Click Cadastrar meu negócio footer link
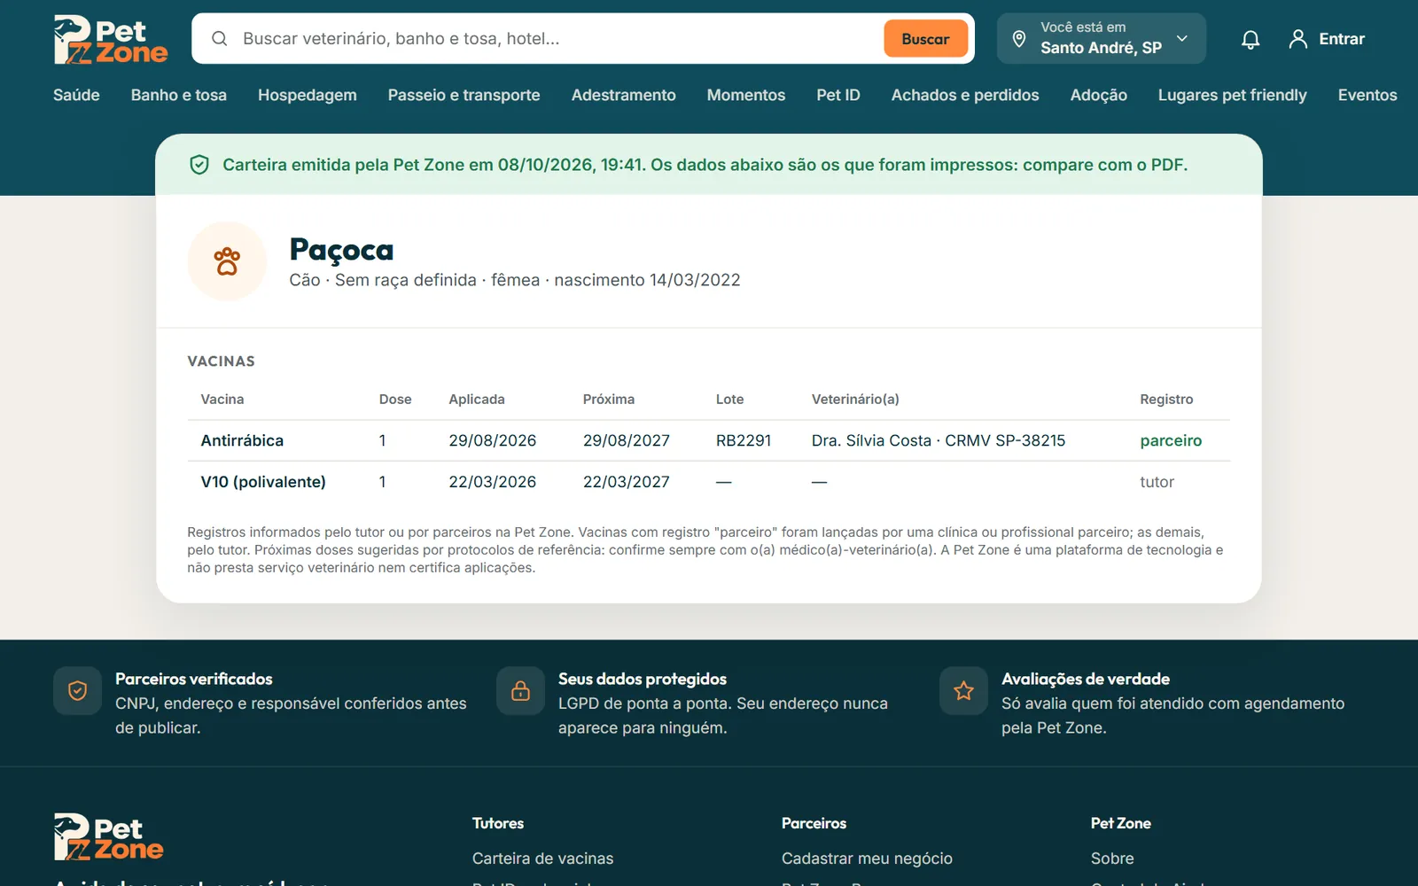The height and width of the screenshot is (886, 1418). coord(867,859)
